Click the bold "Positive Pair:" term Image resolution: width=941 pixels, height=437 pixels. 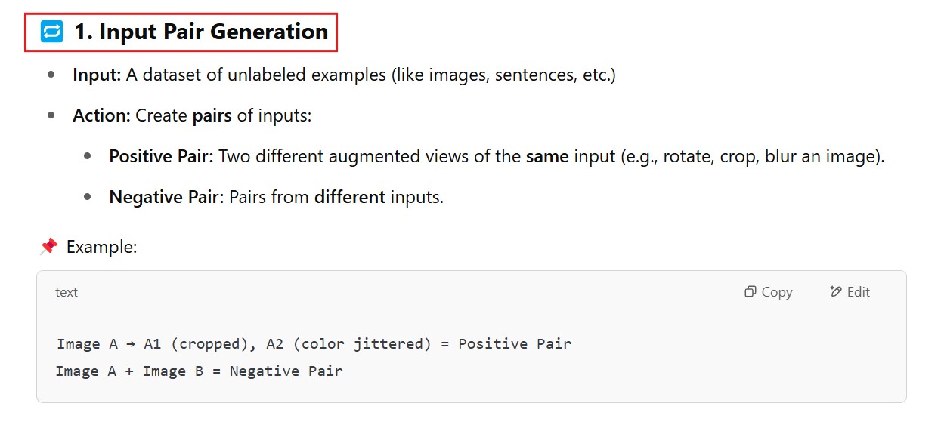pos(161,157)
